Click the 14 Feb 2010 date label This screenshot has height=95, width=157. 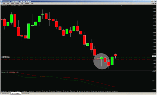click(x=94, y=91)
